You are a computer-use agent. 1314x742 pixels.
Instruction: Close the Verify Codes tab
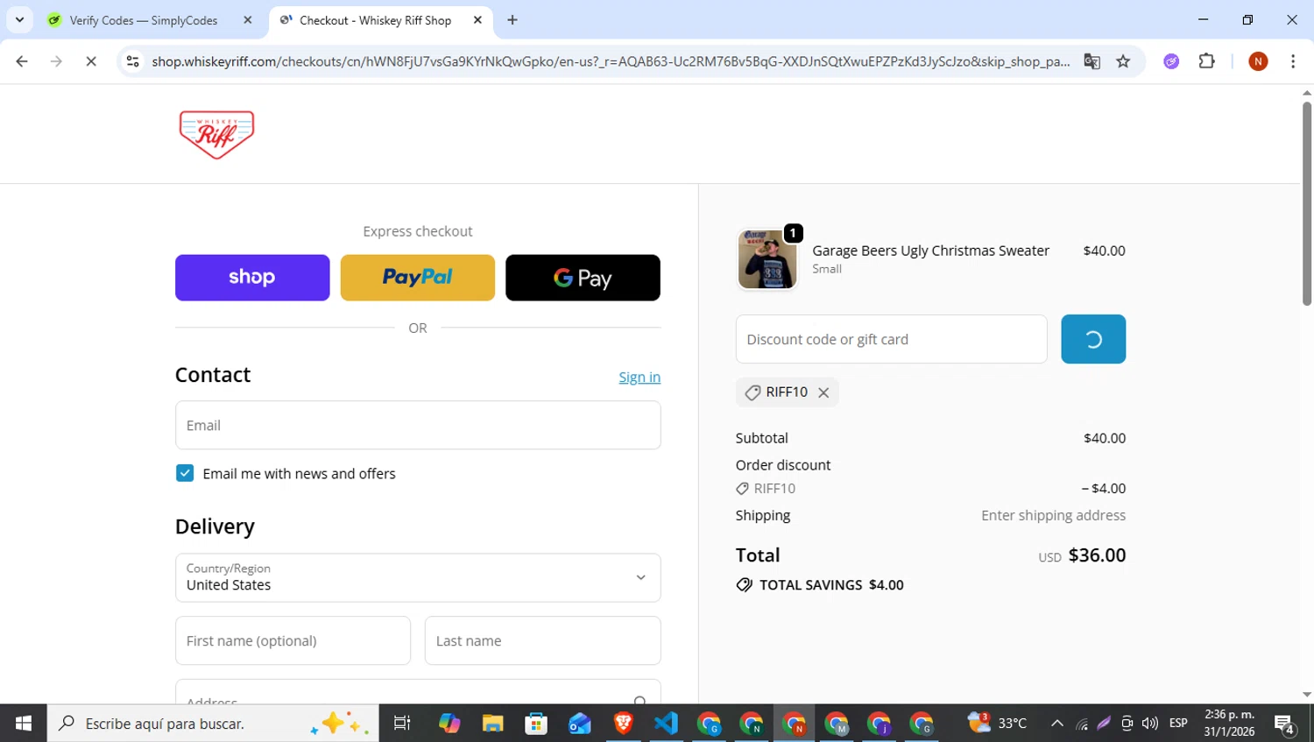[248, 20]
